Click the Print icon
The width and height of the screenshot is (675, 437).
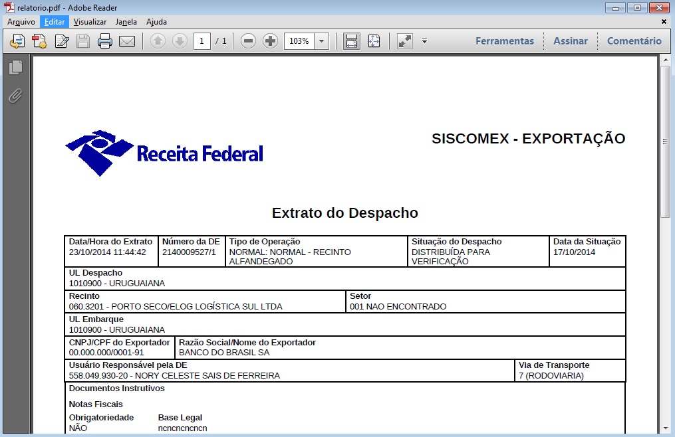(104, 41)
